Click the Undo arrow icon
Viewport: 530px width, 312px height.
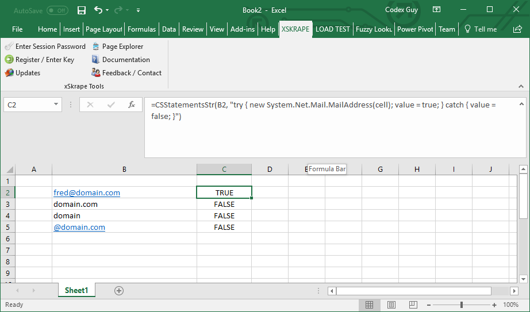pos(98,10)
